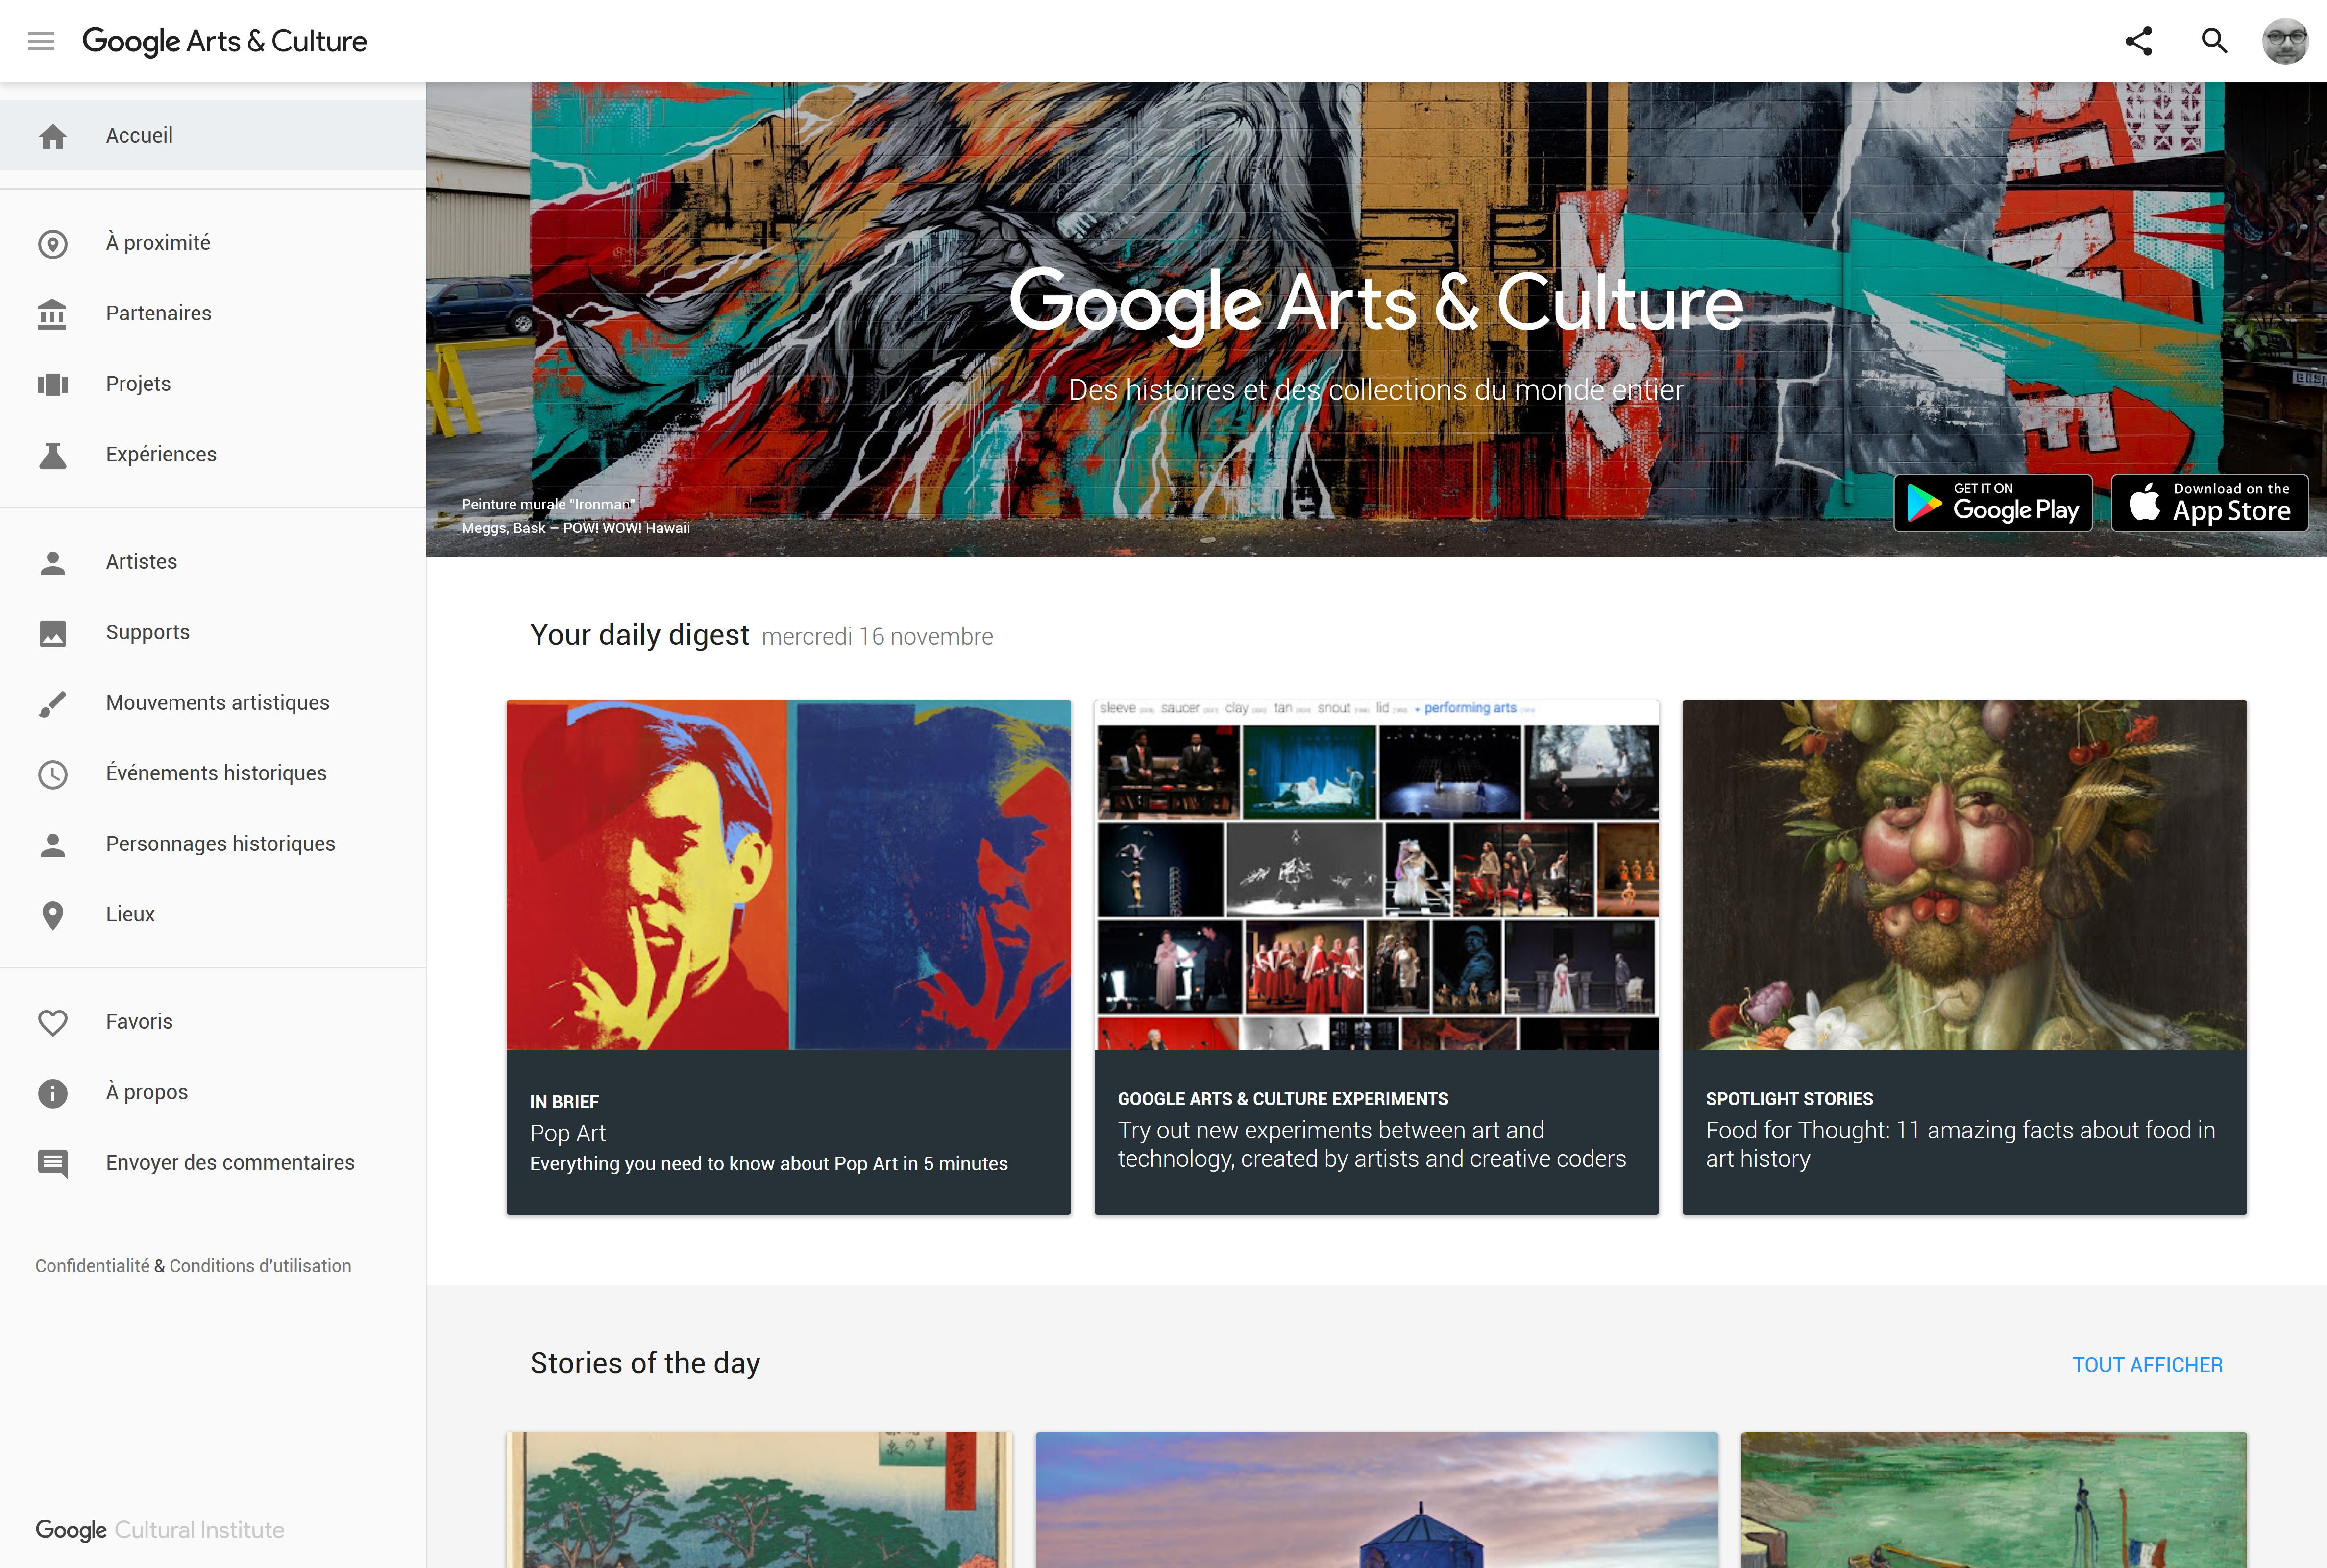This screenshot has width=2327, height=1568.
Task: Click the "Your daily digest" heading
Action: click(x=639, y=635)
